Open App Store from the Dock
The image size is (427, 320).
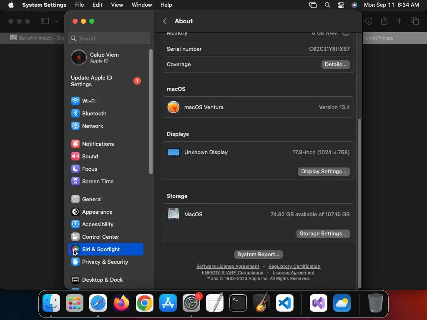[168, 303]
